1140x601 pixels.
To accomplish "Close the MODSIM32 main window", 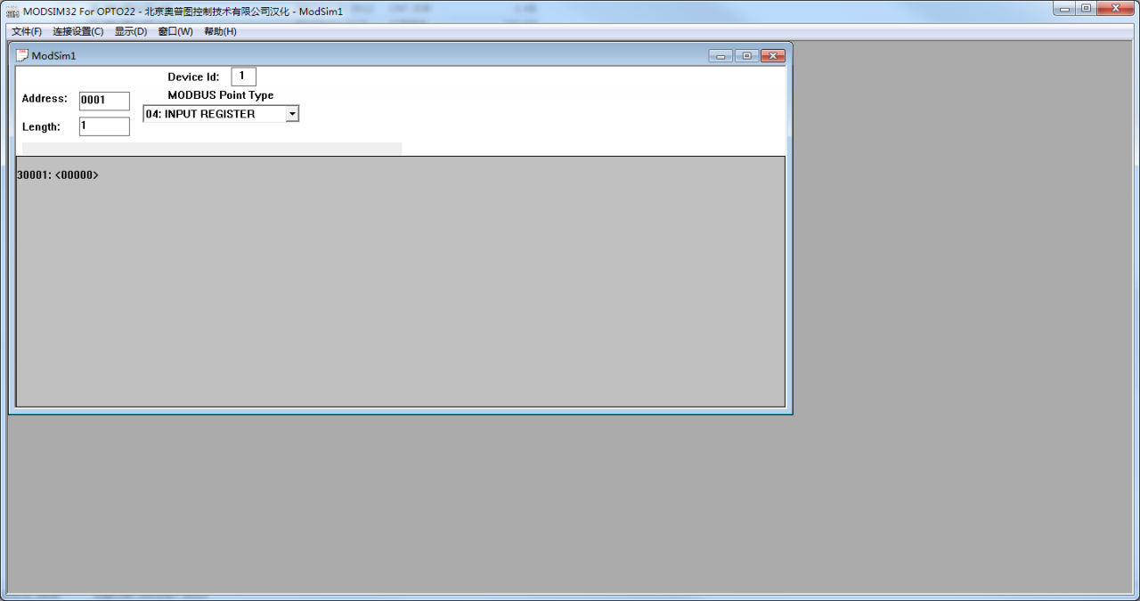I will coord(1116,8).
